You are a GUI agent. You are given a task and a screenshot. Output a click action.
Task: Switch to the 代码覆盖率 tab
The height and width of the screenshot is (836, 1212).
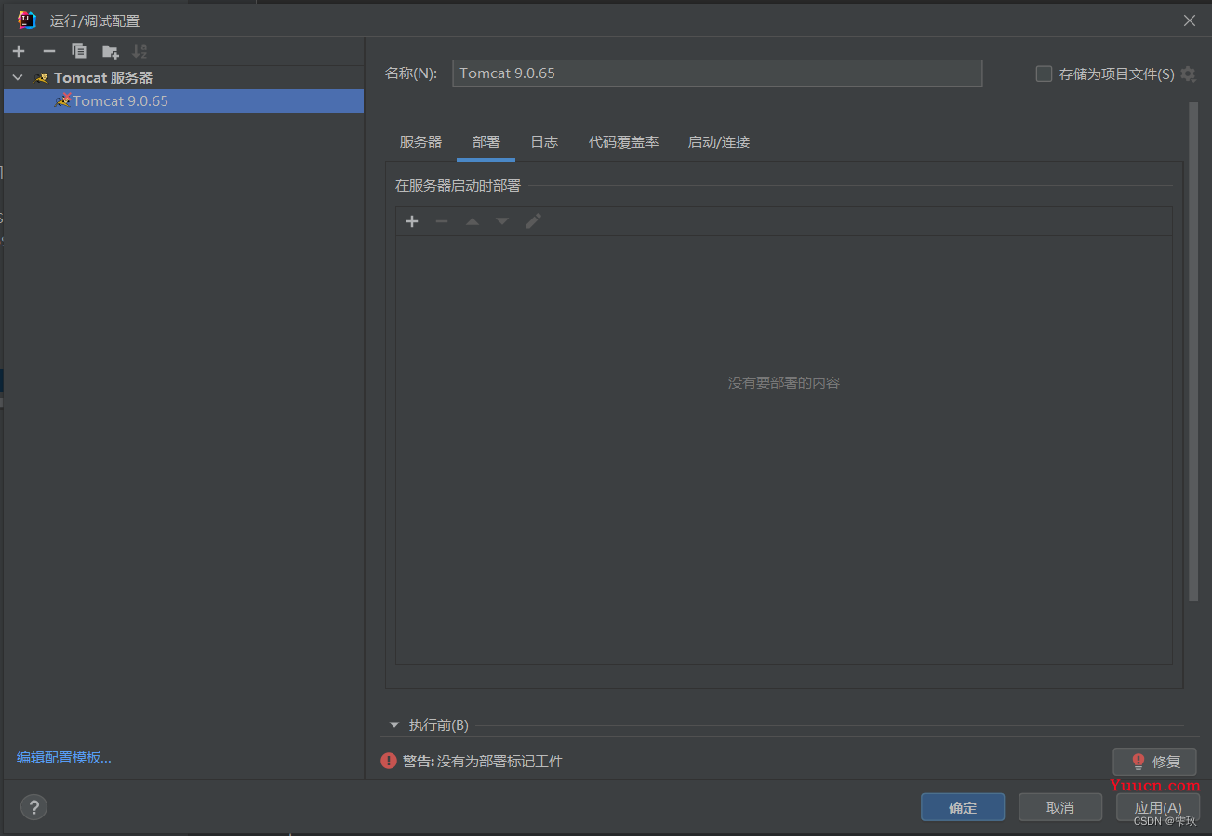623,142
